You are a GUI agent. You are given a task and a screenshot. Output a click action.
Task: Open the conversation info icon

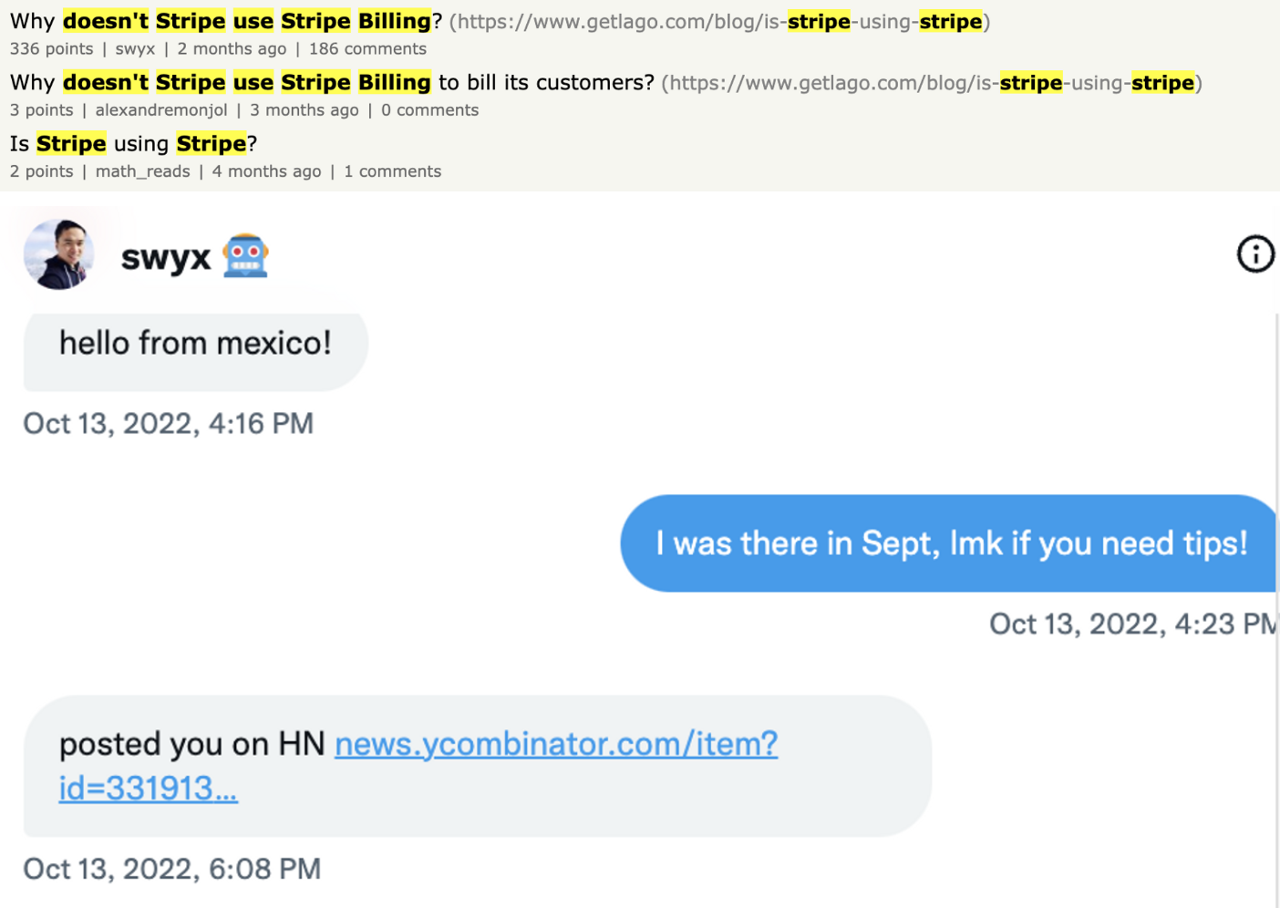1254,254
